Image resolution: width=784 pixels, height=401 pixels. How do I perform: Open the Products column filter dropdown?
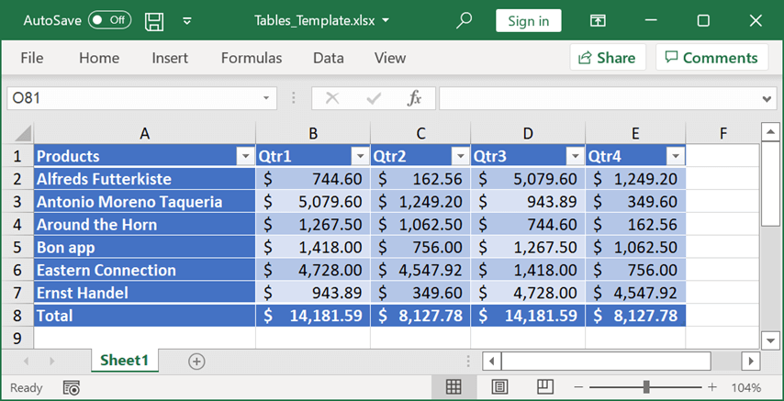coord(245,156)
